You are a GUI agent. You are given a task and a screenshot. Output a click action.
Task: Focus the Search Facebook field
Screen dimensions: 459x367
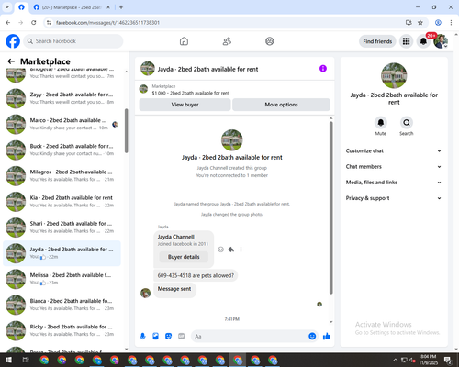tap(73, 41)
